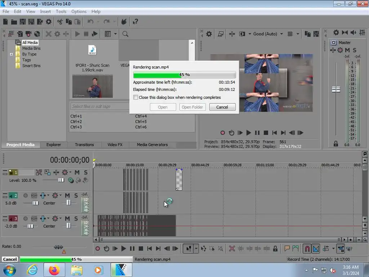Screen dimensions: 369x277
Task: Toggle Automatic Crossfades button on timeline toolbar
Action: [316, 249]
